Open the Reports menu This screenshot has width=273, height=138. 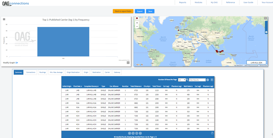coord(183,3)
